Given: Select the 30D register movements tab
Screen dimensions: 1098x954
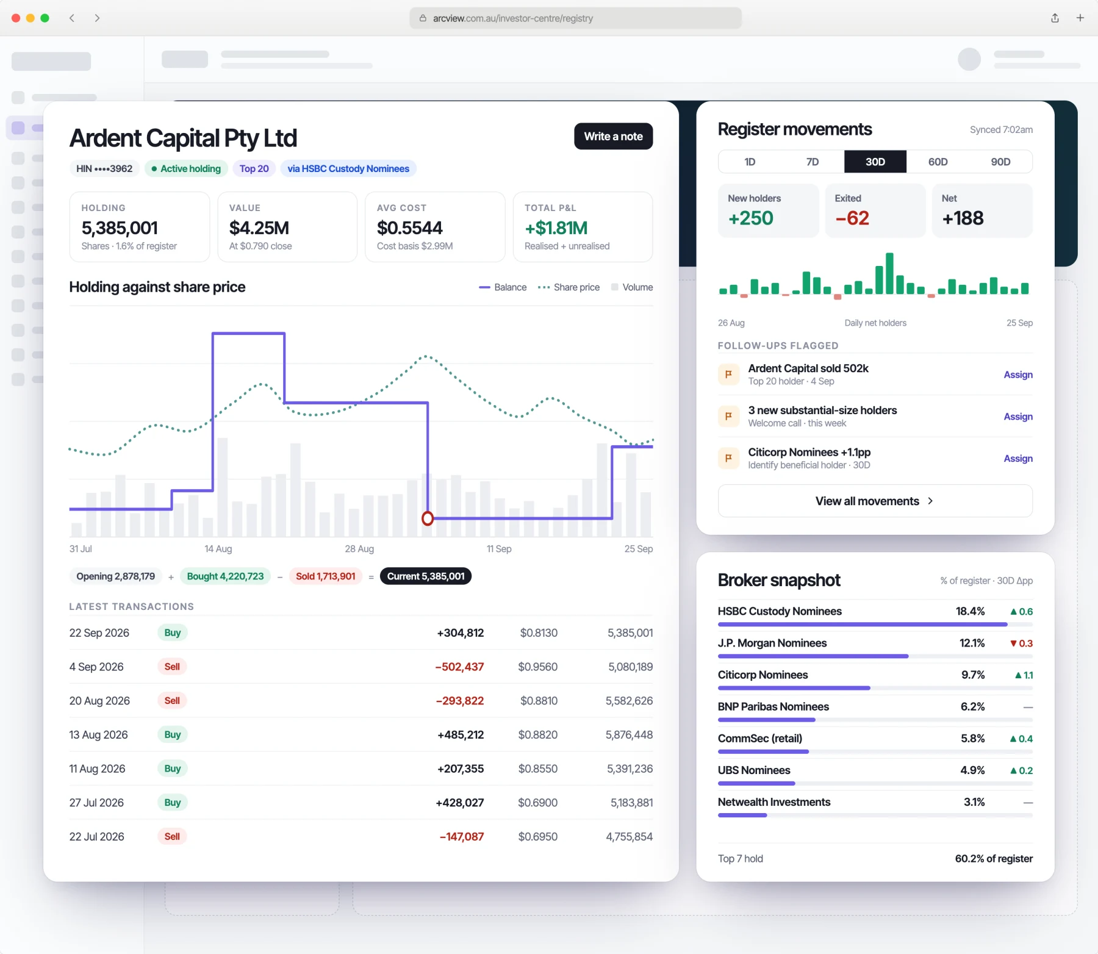Looking at the screenshot, I should (875, 162).
